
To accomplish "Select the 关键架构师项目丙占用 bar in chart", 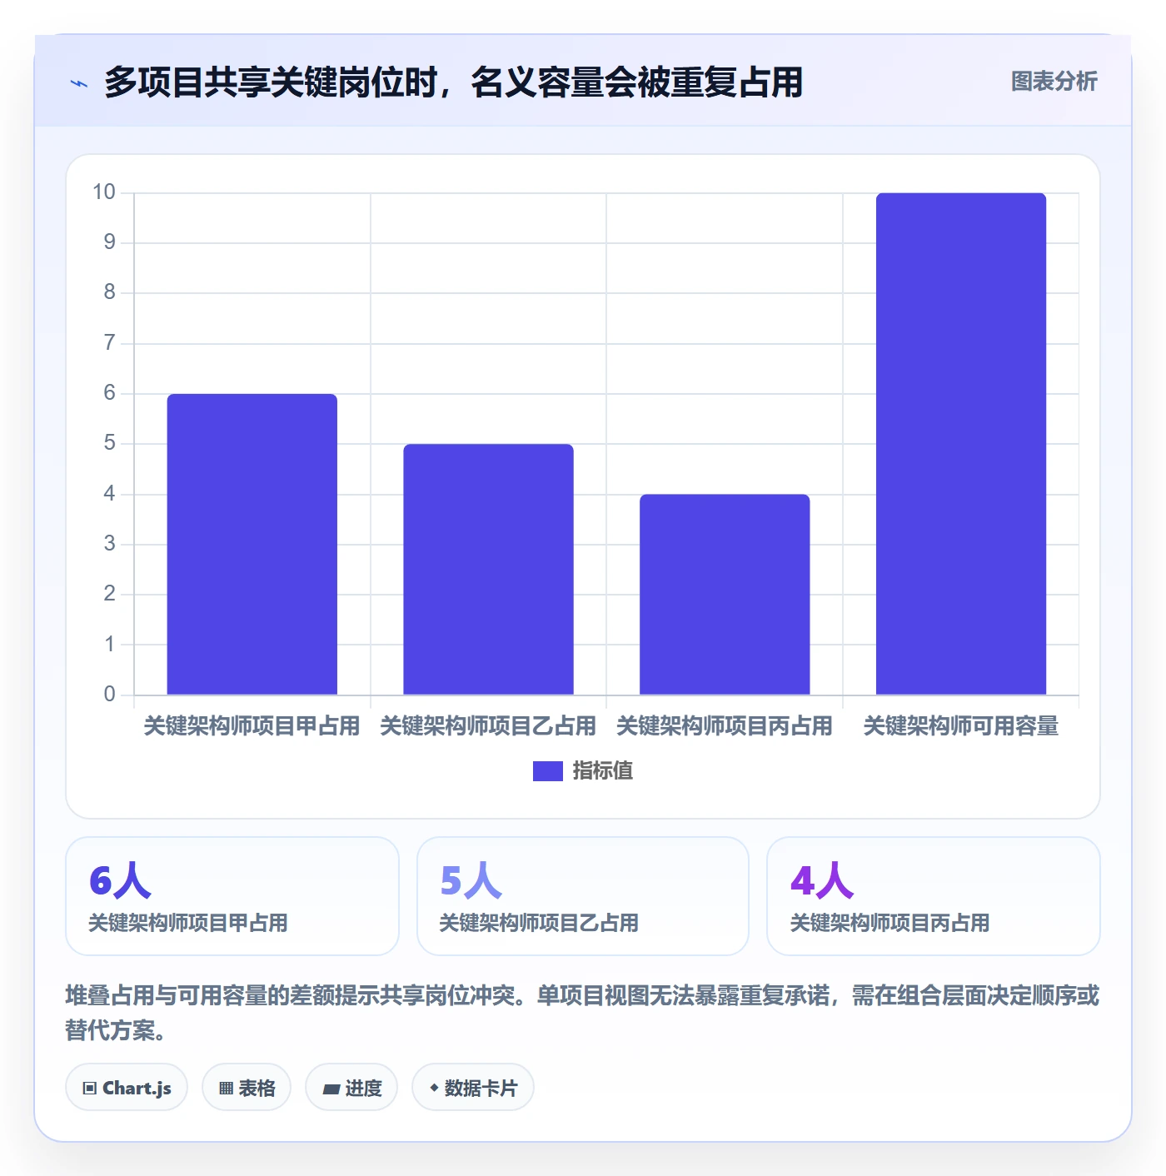I will coord(725,594).
